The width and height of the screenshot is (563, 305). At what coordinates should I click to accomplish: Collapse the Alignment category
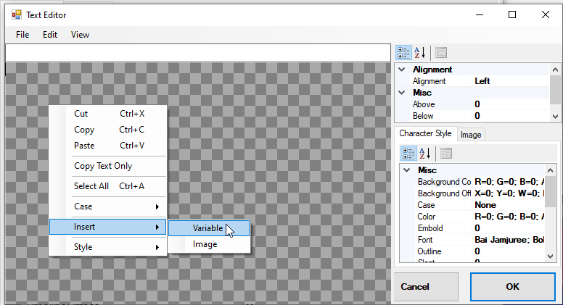(402, 70)
